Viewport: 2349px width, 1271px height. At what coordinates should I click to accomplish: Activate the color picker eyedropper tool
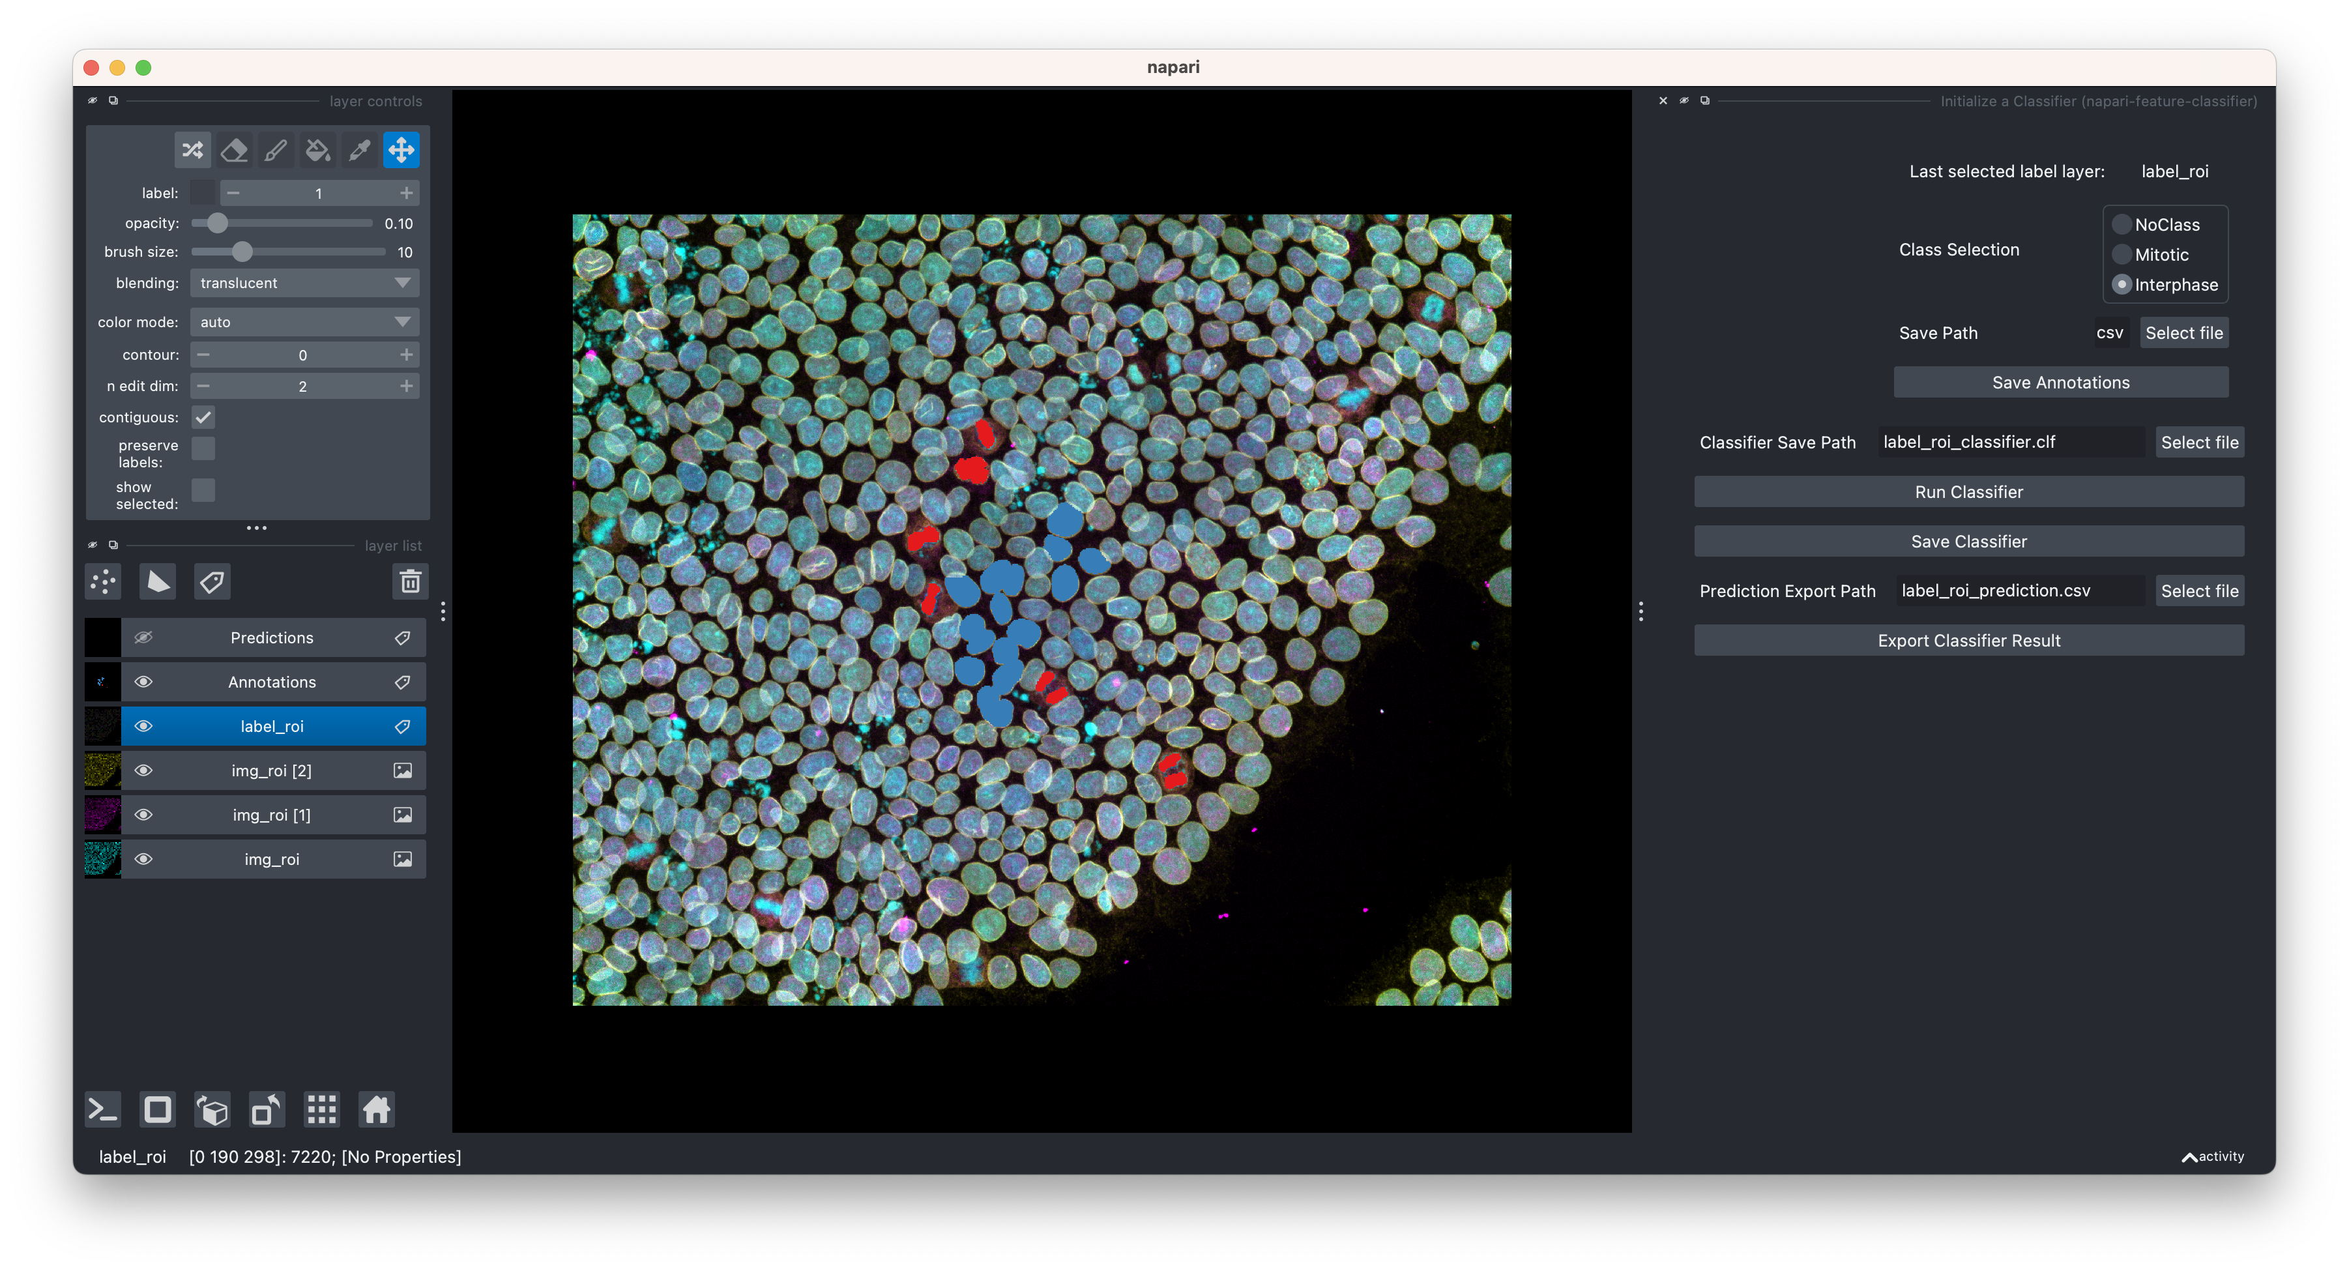click(358, 149)
